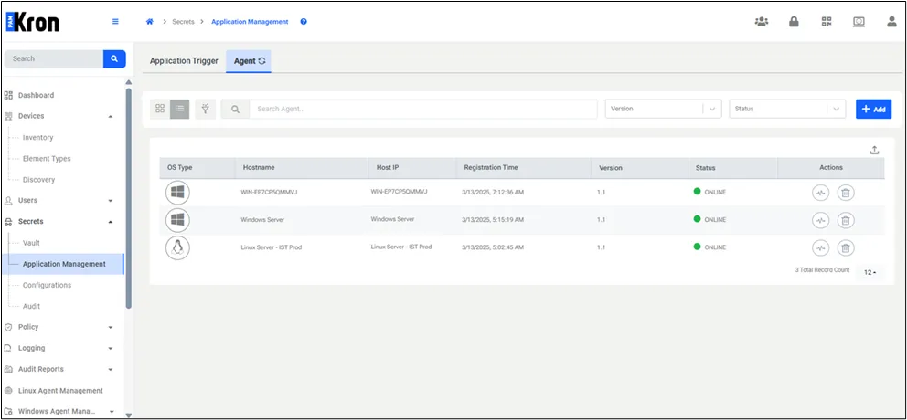The width and height of the screenshot is (907, 420).
Task: Open the QR code icon in header
Action: coord(827,22)
